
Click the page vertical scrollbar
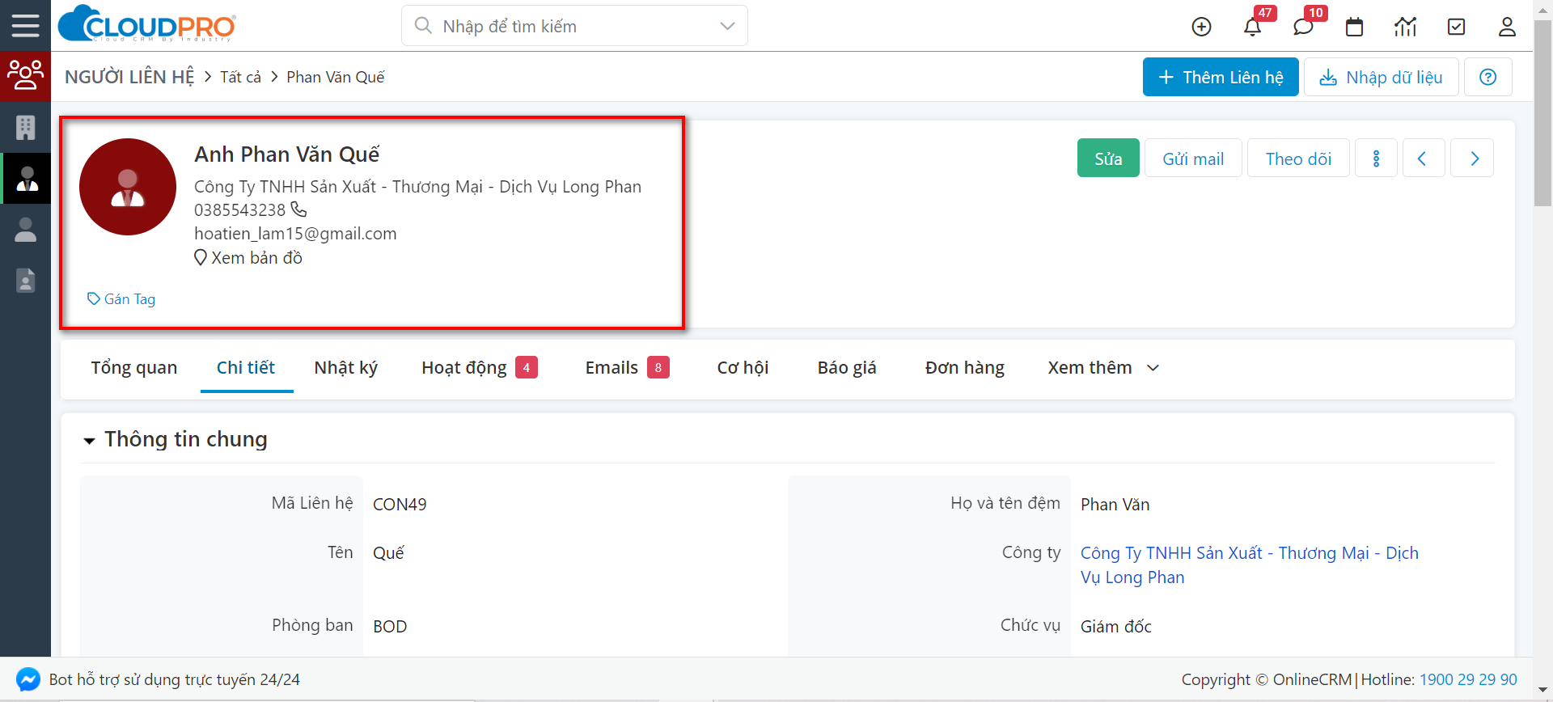pos(1543,113)
